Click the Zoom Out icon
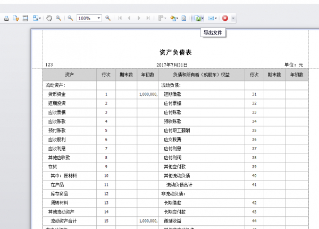The image size is (319, 229). [70, 18]
